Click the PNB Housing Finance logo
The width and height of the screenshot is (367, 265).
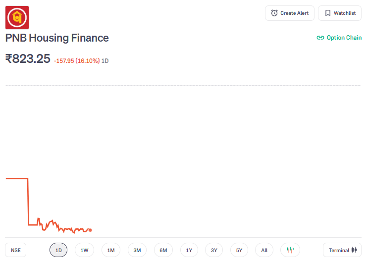point(17,17)
